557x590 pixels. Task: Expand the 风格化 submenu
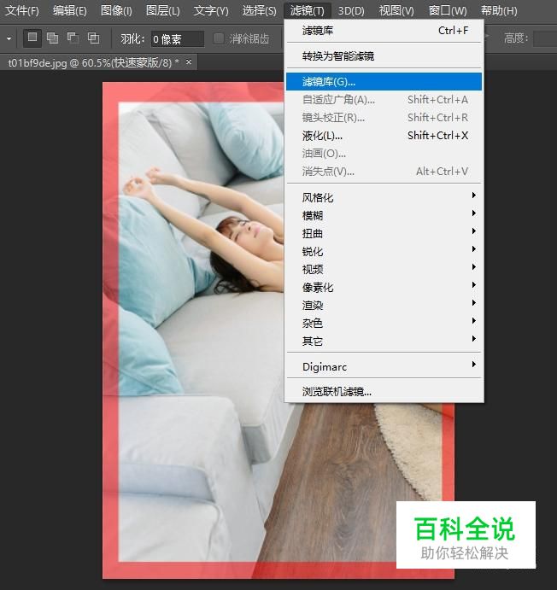[384, 197]
